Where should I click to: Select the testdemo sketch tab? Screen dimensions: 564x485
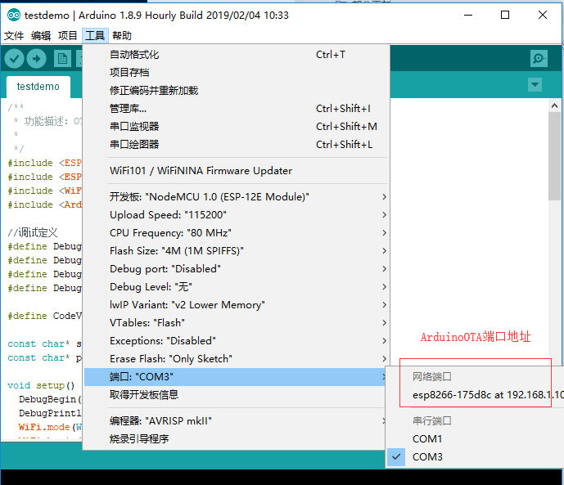point(38,87)
